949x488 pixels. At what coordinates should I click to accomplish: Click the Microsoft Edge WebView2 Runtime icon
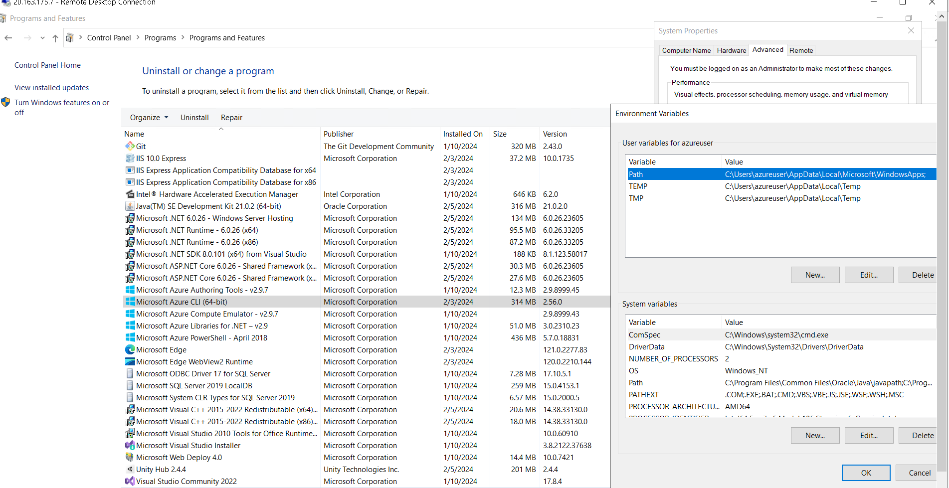pos(130,361)
